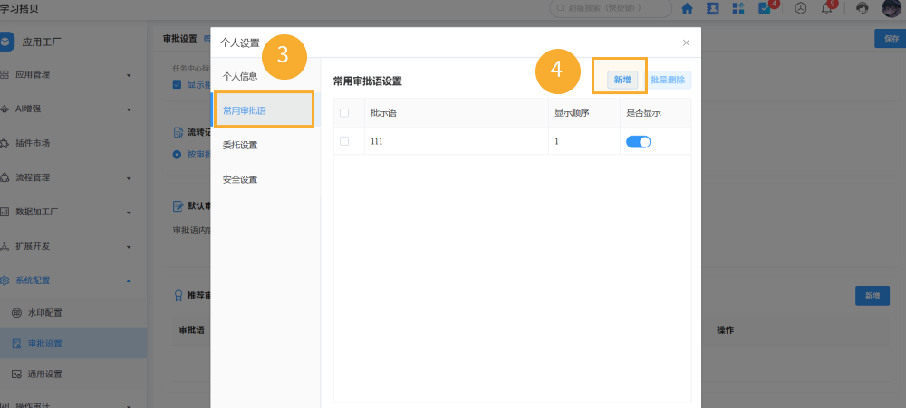Open the contacts address book icon
Viewport: 906px width, 408px height.
click(x=712, y=9)
